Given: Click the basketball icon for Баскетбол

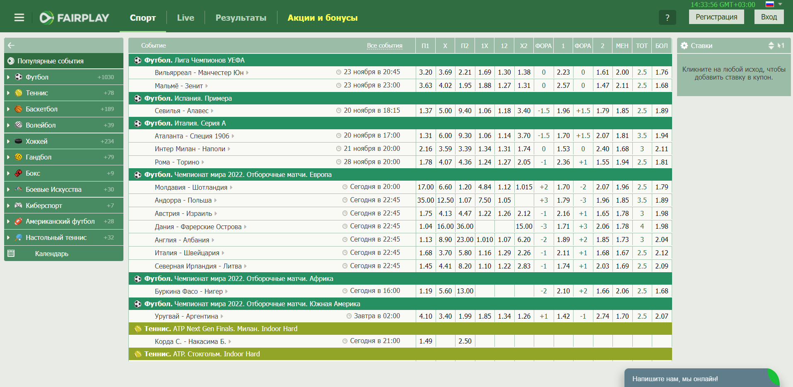Looking at the screenshot, I should click(x=19, y=109).
